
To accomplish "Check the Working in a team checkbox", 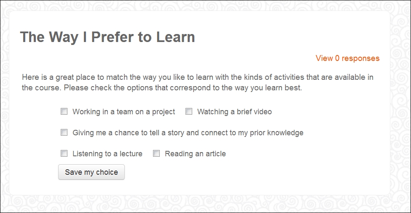I will coord(64,112).
